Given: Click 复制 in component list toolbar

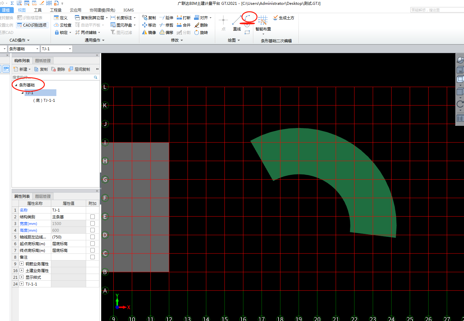Looking at the screenshot, I should coord(41,69).
